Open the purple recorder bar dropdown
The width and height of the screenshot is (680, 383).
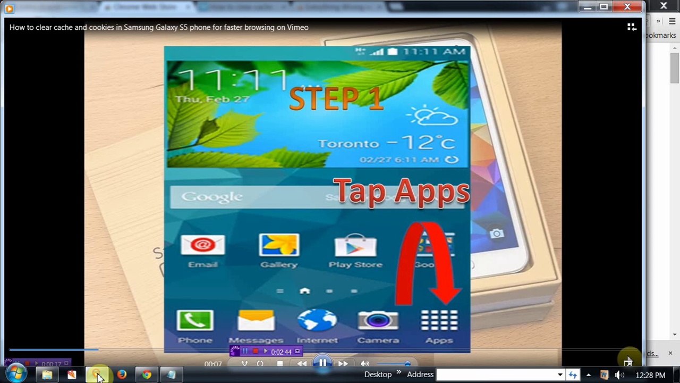(x=297, y=351)
